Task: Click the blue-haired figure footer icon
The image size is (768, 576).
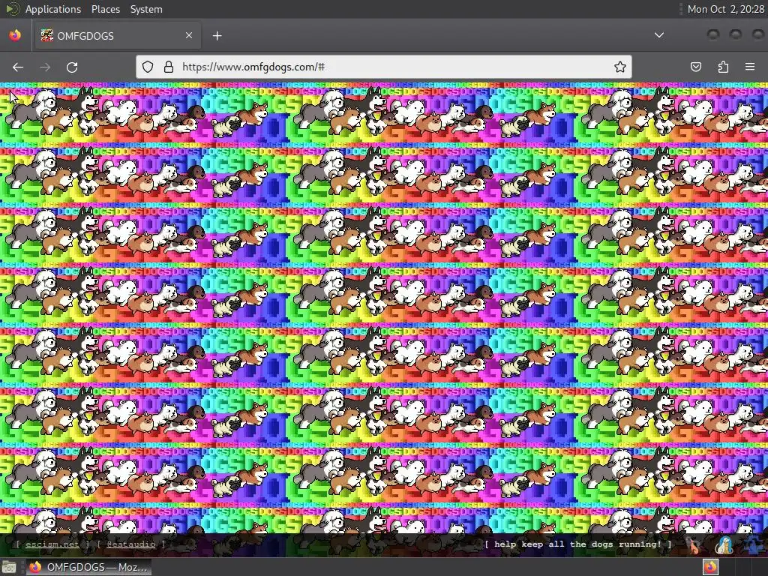Action: pos(724,545)
